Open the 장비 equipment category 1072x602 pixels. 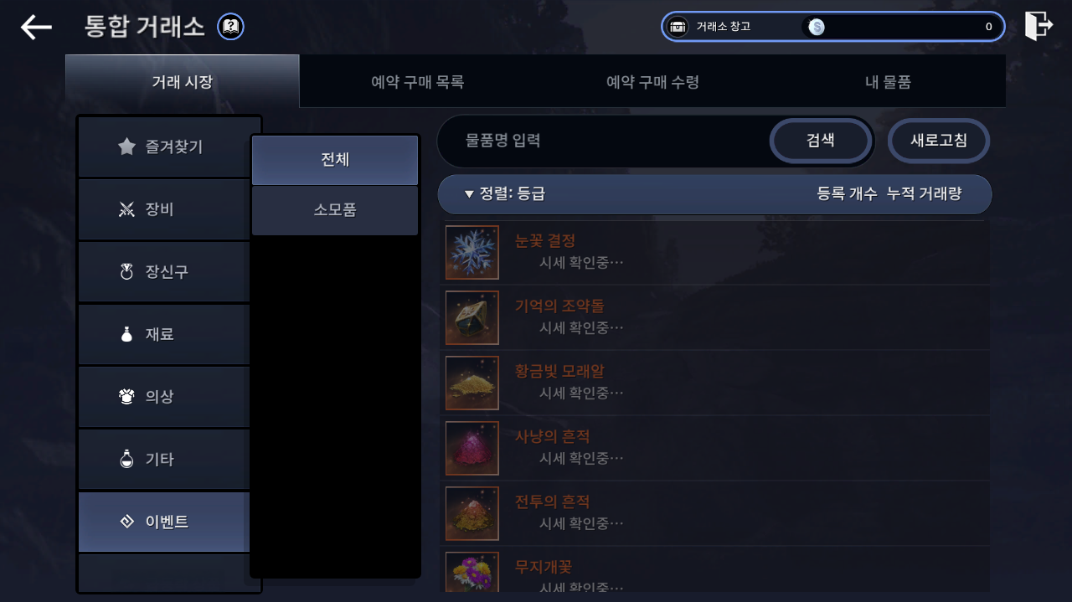pyautogui.click(x=164, y=209)
